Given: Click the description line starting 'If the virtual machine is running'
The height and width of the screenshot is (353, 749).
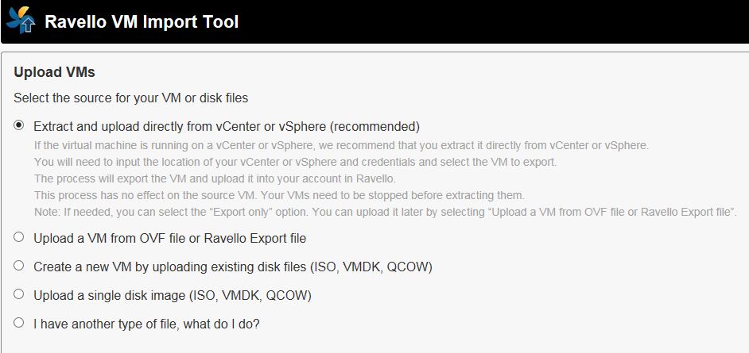Looking at the screenshot, I should [341, 145].
